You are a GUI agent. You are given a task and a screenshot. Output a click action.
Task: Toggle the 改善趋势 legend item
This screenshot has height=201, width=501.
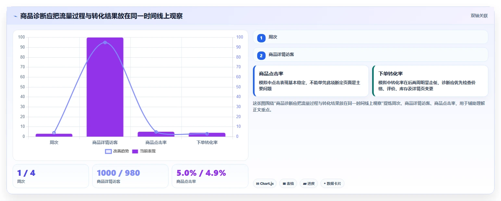point(117,151)
